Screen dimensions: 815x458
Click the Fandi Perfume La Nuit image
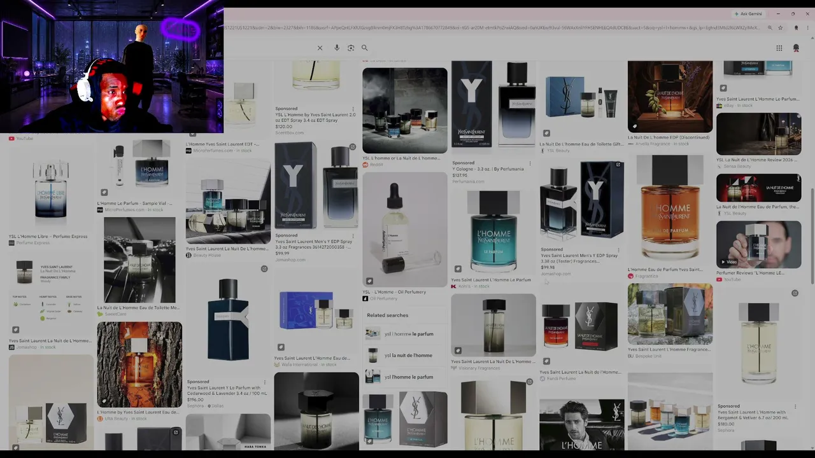tap(582, 327)
